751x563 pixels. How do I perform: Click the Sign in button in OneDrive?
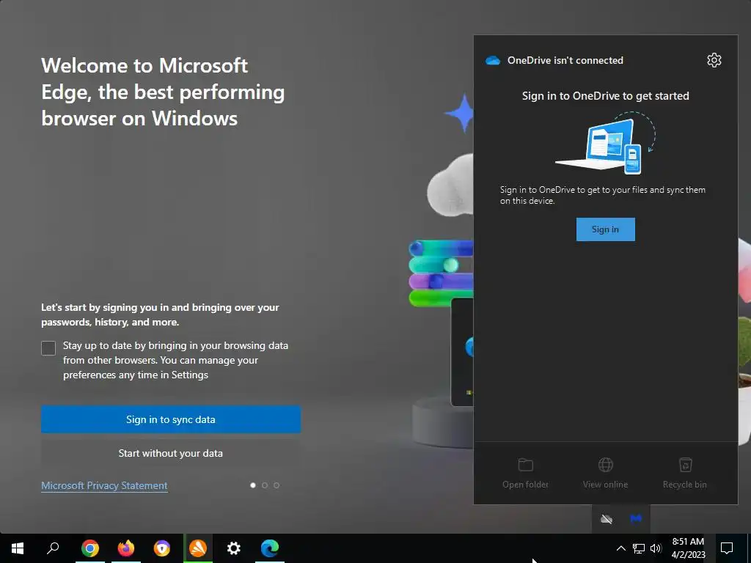[605, 229]
